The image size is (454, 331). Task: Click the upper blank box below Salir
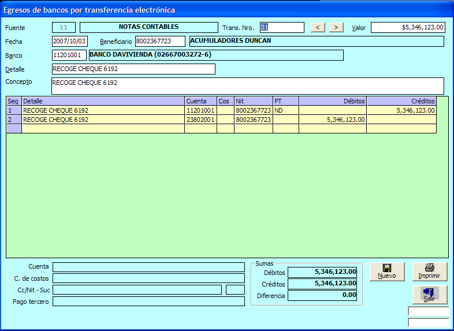tap(429, 311)
